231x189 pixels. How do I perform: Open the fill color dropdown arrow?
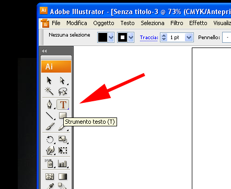(x=111, y=38)
